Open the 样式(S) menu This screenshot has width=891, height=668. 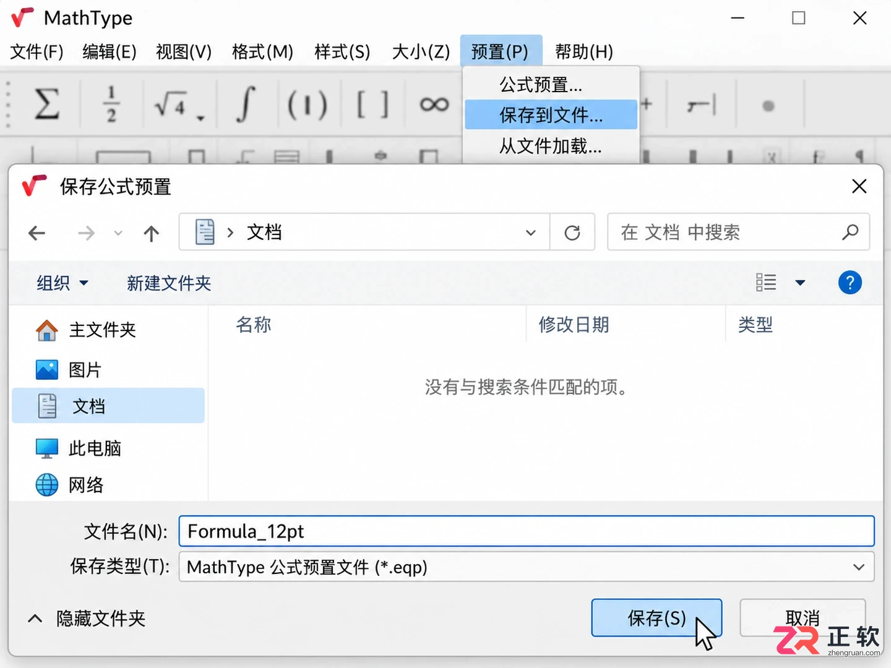tap(342, 51)
